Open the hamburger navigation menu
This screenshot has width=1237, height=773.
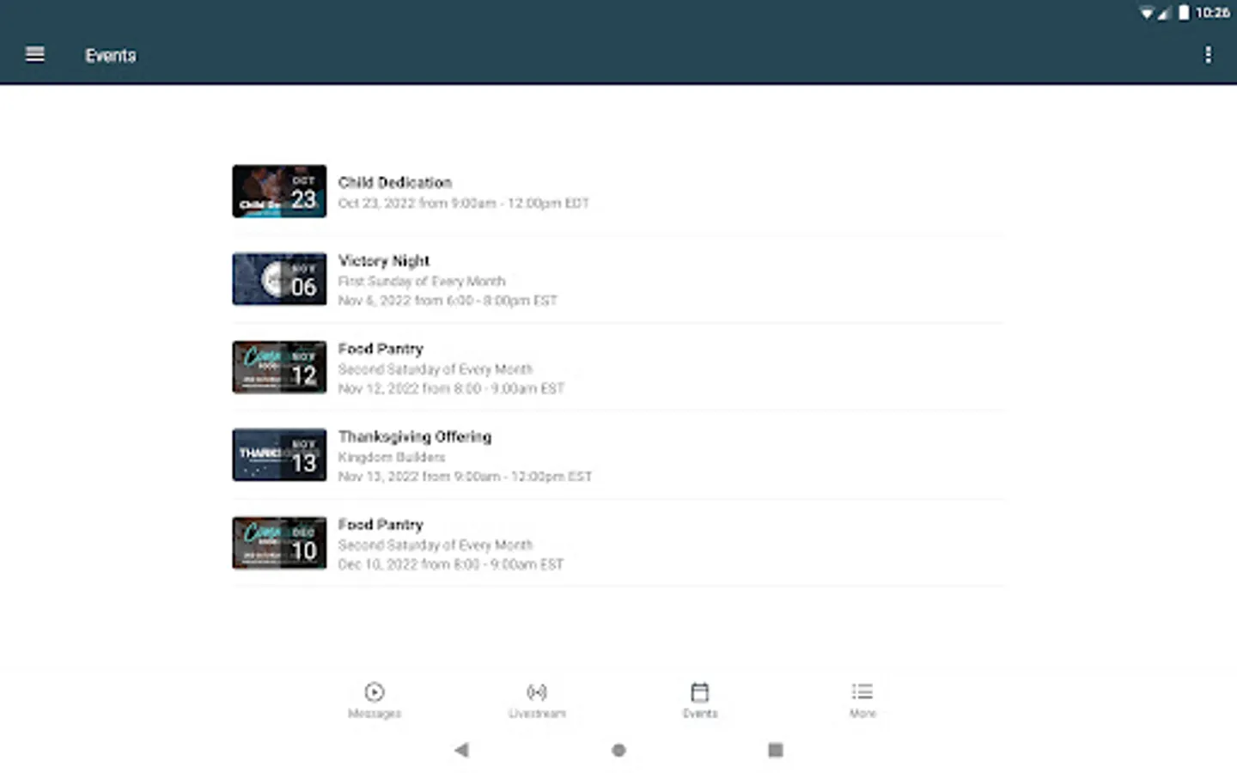[35, 55]
